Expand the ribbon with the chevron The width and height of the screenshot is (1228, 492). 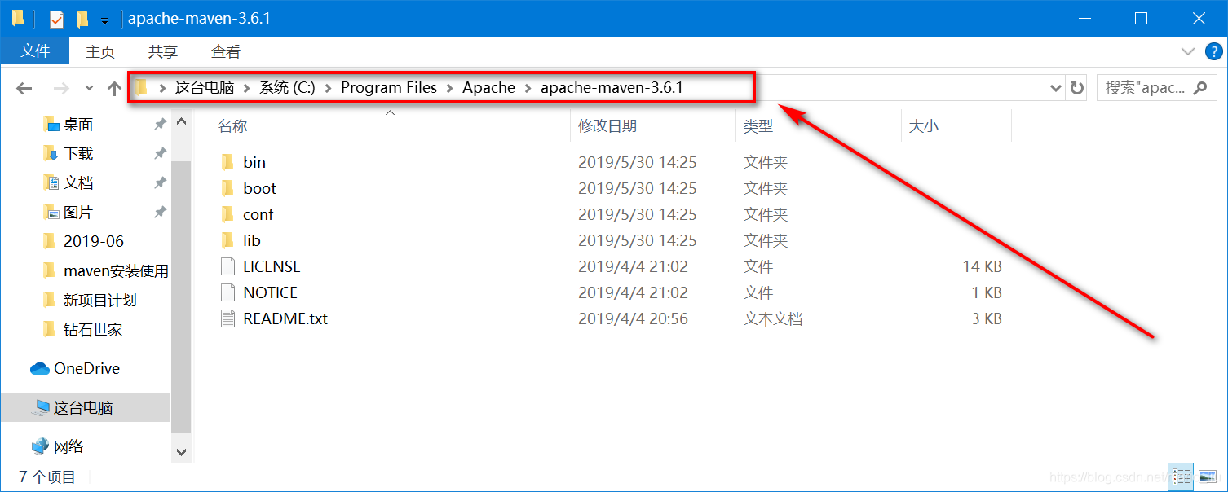(1188, 51)
